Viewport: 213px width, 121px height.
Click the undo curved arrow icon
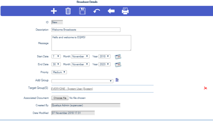coord(97,11)
